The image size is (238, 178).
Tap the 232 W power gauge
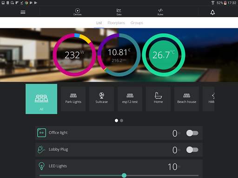74,55
